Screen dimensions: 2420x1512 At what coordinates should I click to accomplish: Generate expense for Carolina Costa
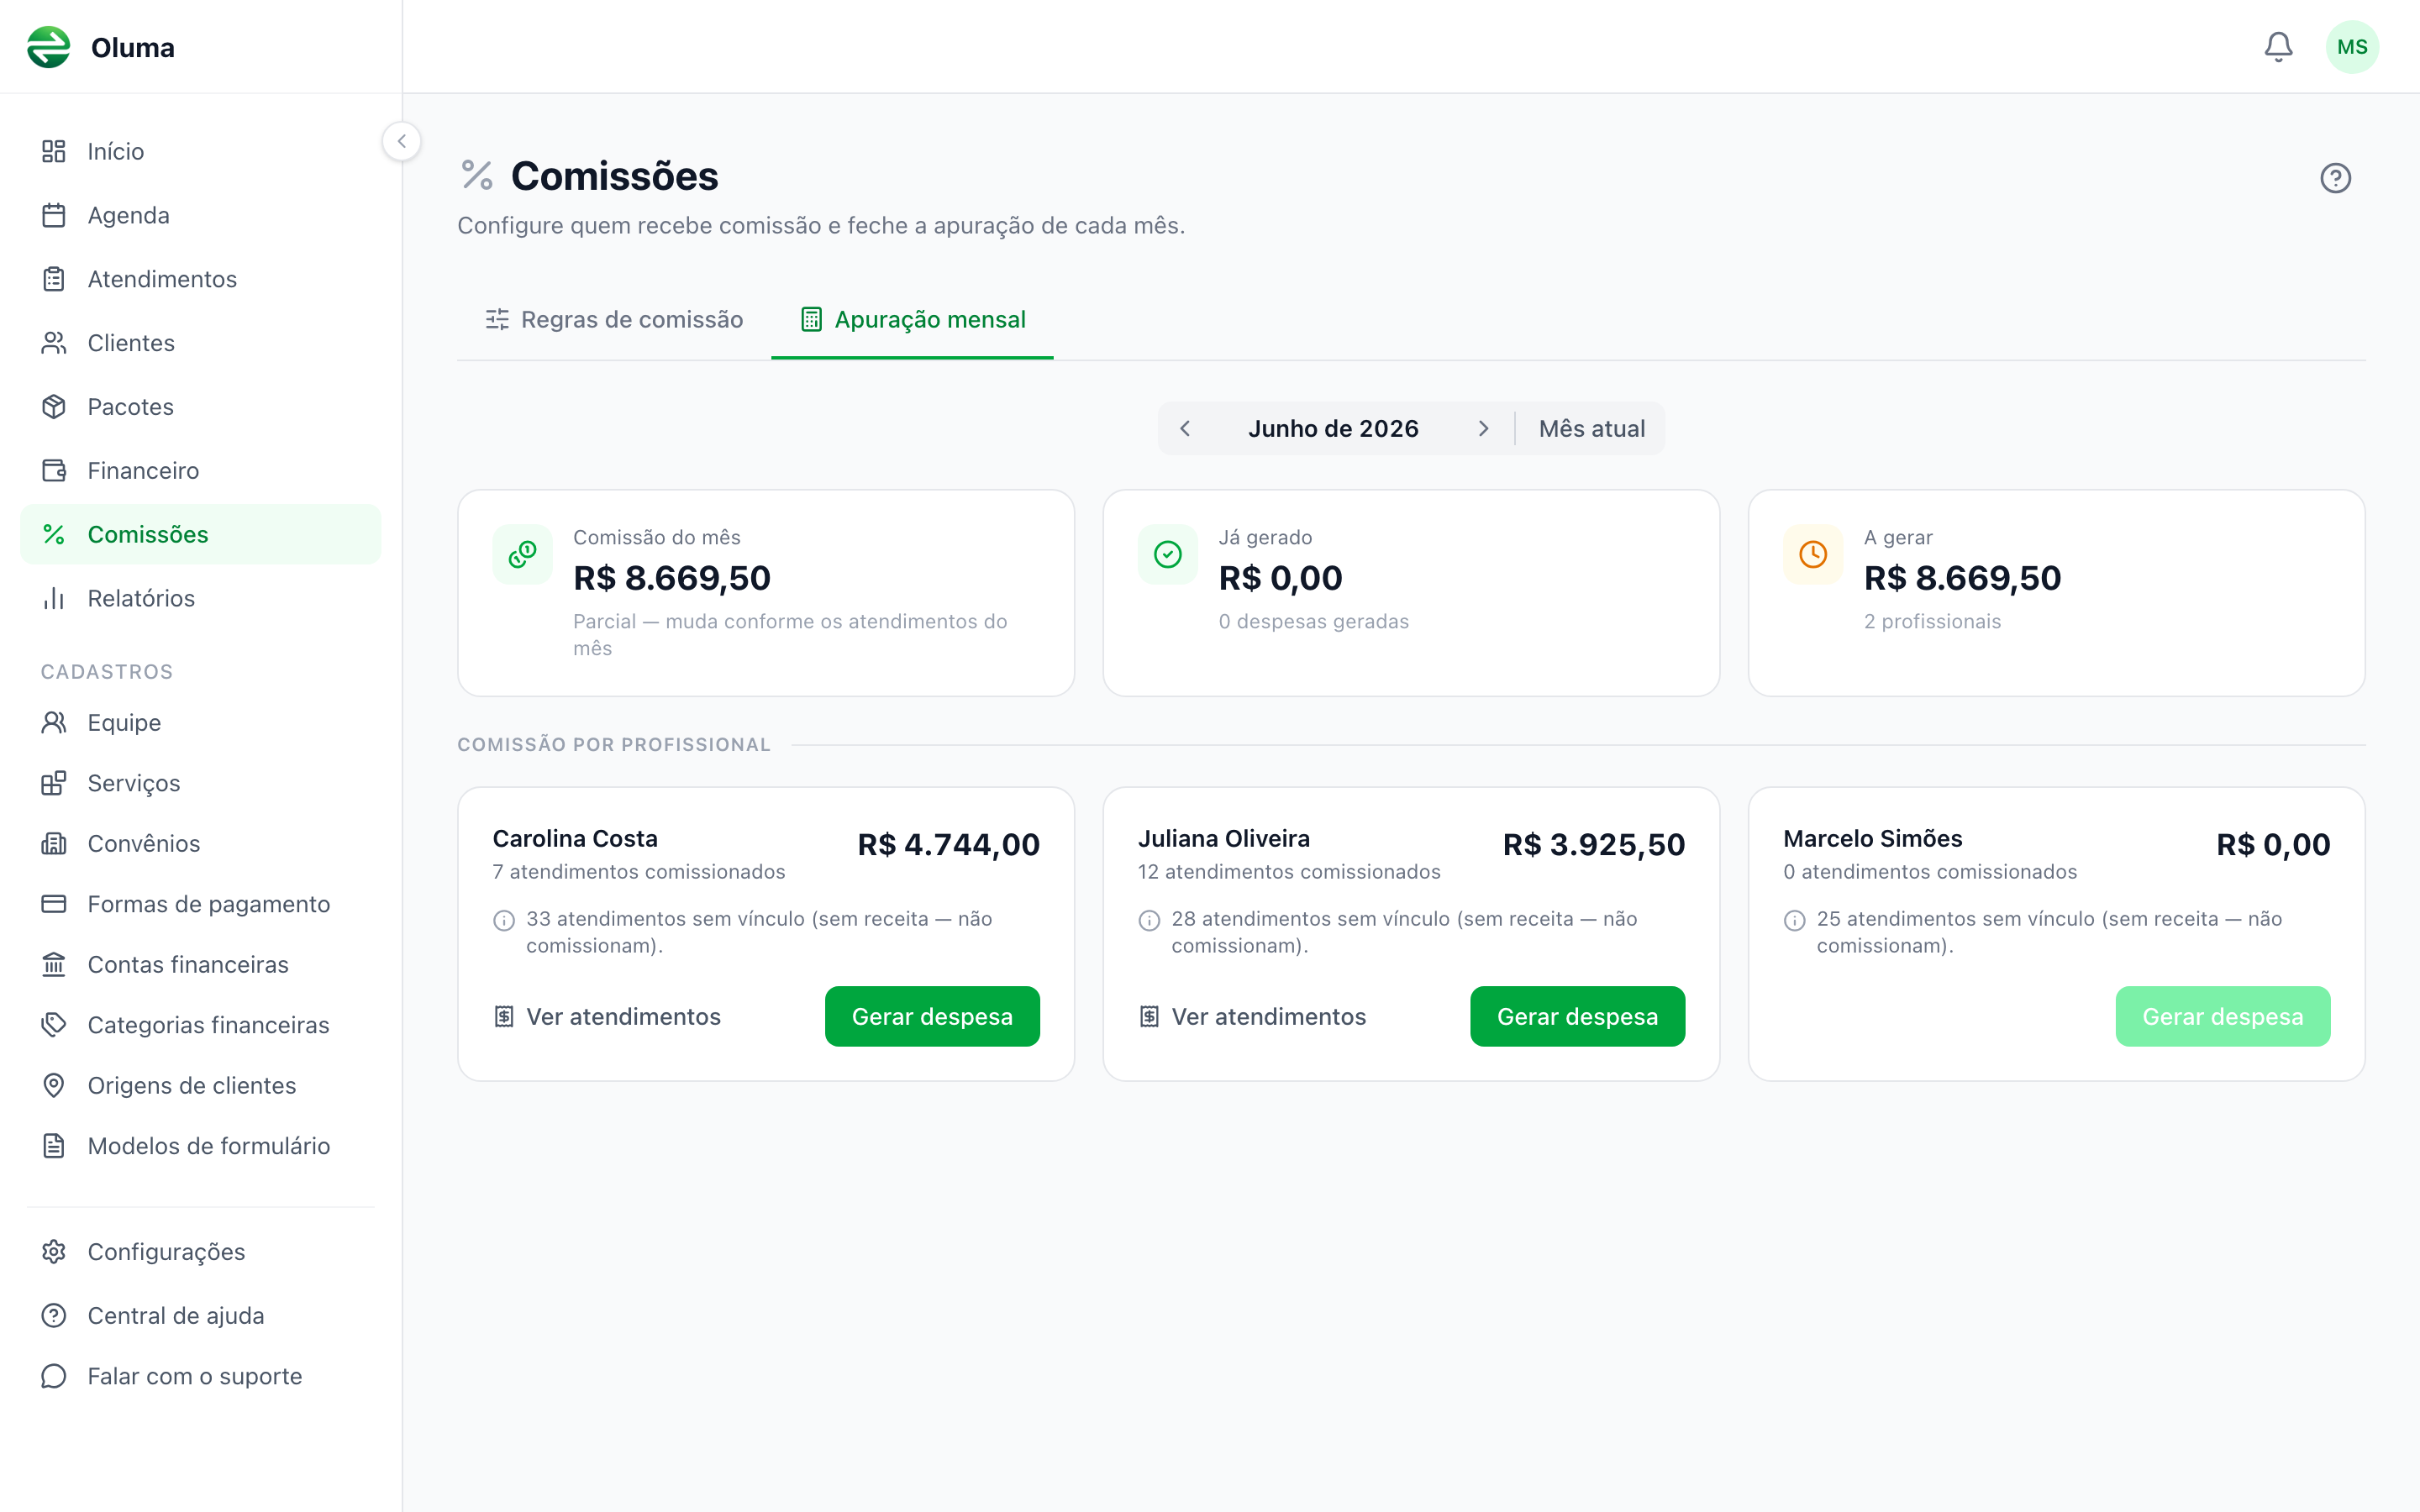point(932,1017)
